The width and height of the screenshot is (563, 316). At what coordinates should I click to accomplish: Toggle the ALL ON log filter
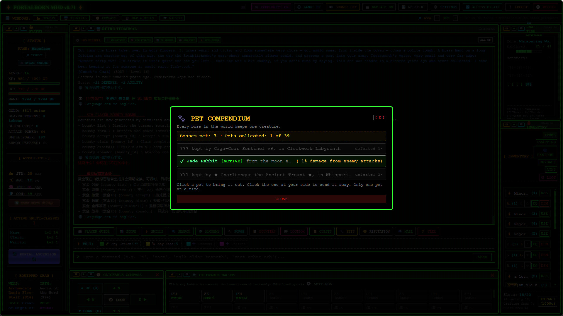[485, 40]
